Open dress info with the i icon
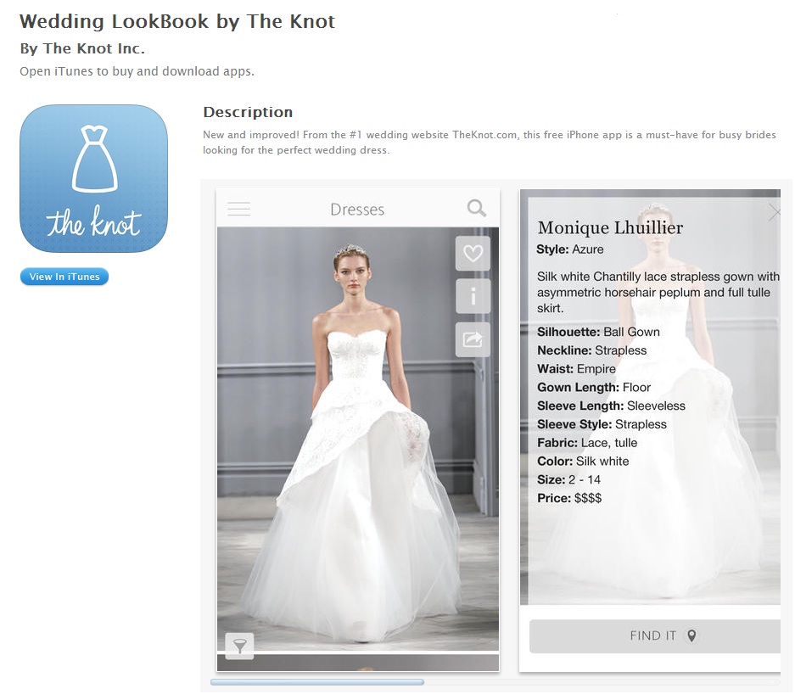Viewport: 795px width, 694px height. click(x=473, y=296)
